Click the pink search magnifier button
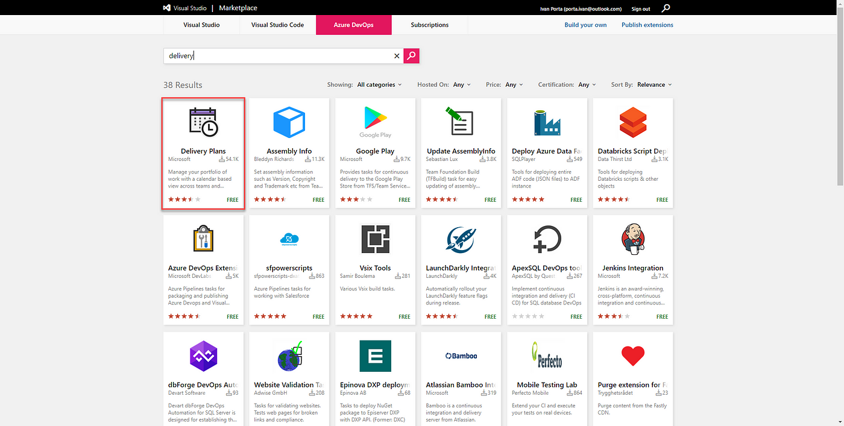Viewport: 844px width, 426px height. [x=411, y=55]
